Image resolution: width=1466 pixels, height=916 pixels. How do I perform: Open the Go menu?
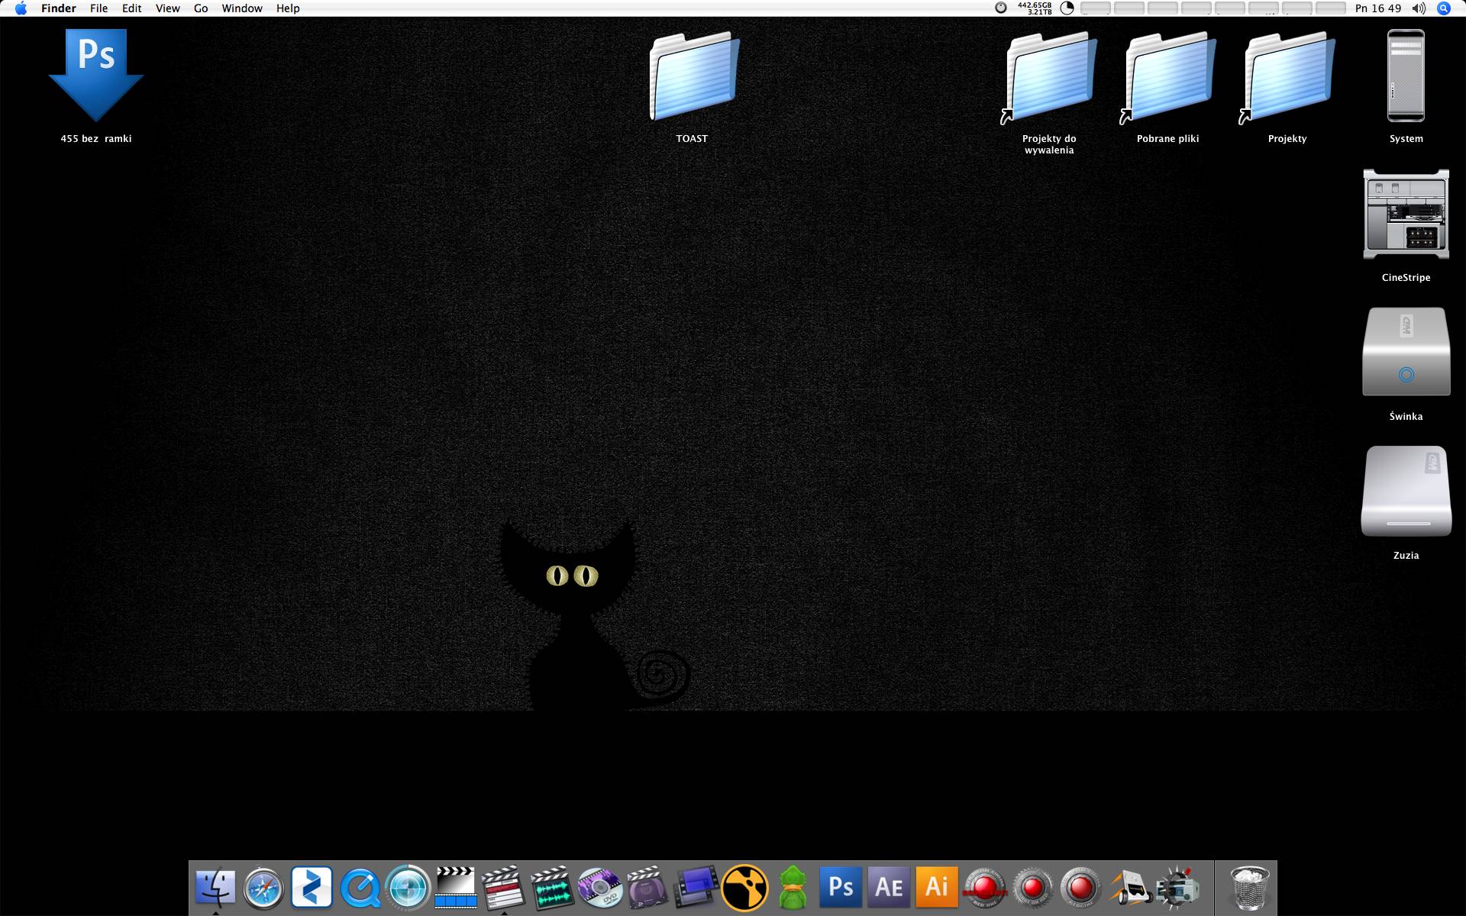click(201, 8)
